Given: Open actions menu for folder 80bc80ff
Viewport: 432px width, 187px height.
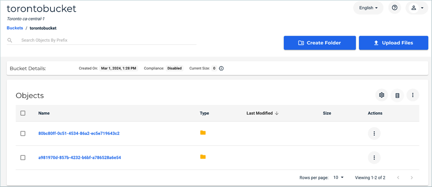Looking at the screenshot, I should click(374, 134).
